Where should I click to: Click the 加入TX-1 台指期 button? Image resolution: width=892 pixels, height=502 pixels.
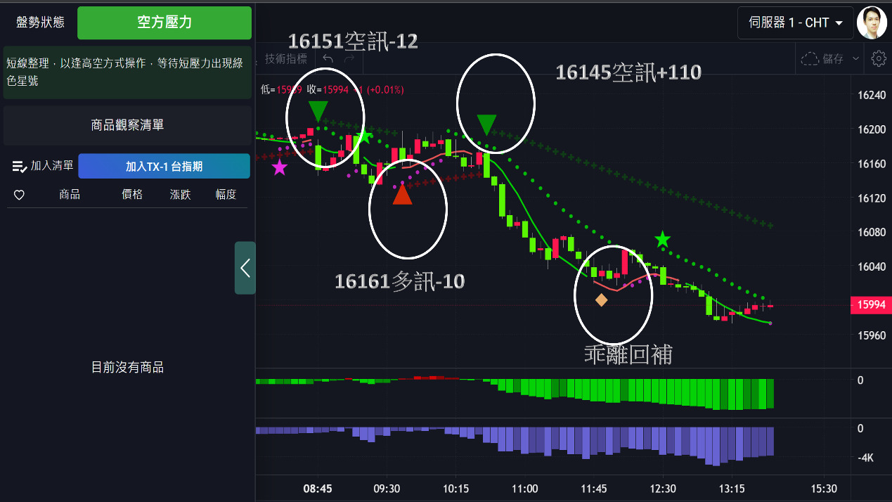[164, 166]
